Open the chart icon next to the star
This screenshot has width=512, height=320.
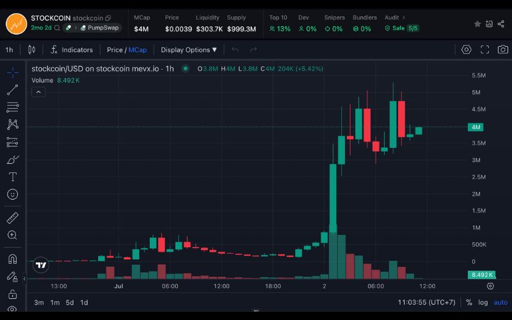tap(489, 24)
